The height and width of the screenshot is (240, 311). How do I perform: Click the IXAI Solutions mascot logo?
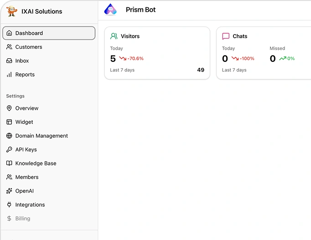(11, 11)
